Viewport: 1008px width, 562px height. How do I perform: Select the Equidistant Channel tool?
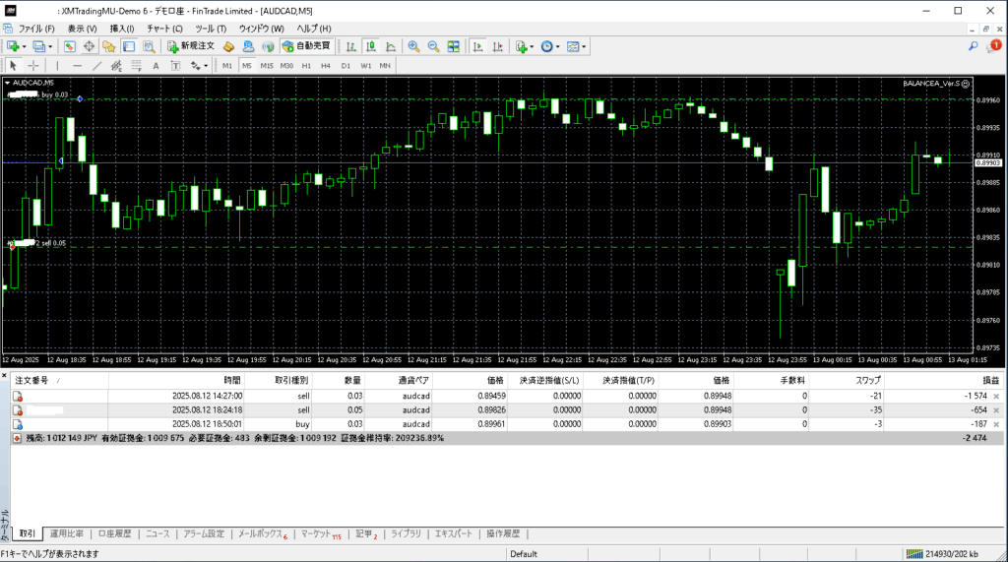coord(116,66)
